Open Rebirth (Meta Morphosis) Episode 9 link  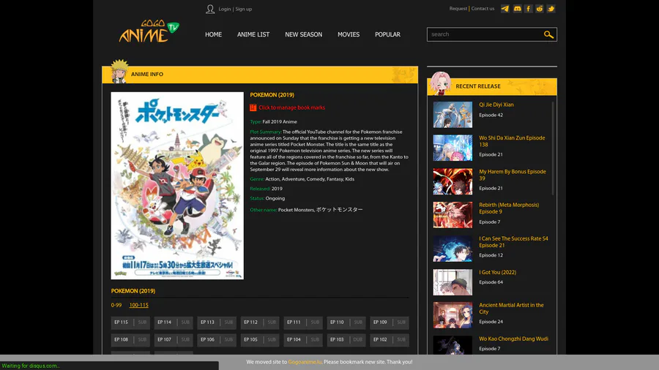(x=509, y=208)
